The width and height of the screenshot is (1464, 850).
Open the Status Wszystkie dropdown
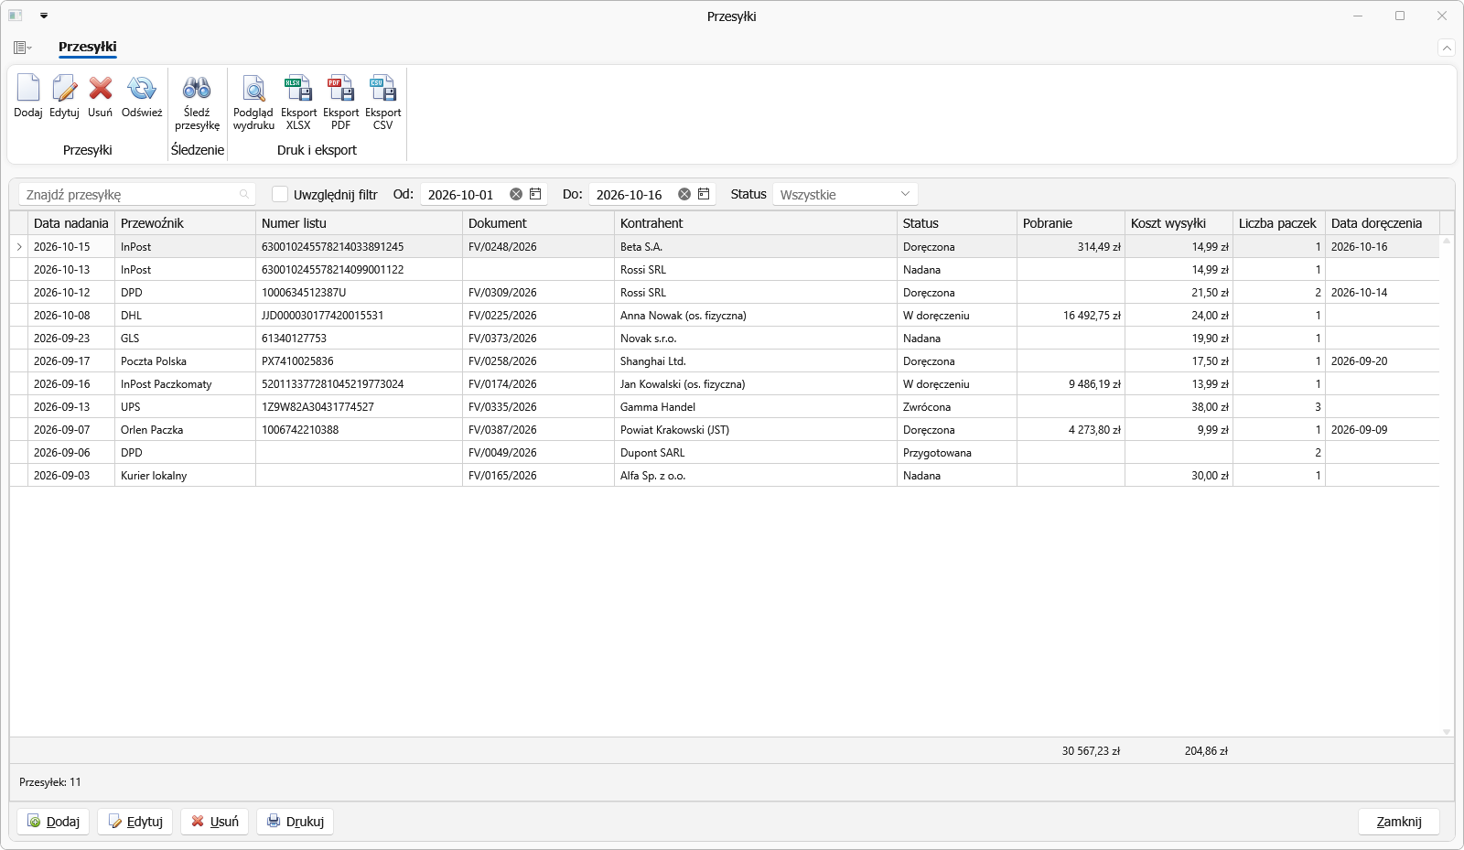(x=845, y=194)
